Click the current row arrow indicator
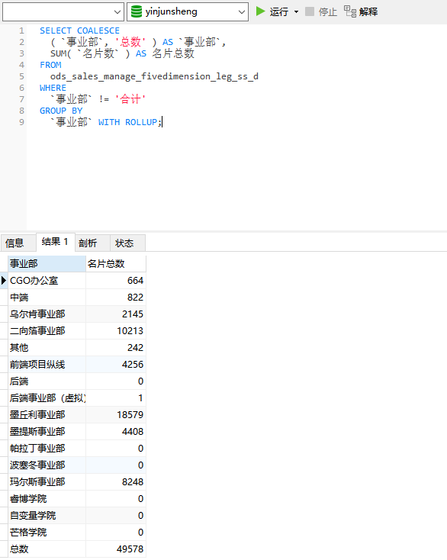The width and height of the screenshot is (447, 560). [4, 280]
